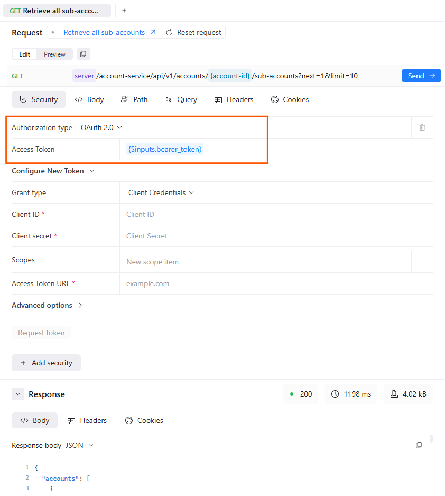Collapse the Configure New Token section

[53, 171]
